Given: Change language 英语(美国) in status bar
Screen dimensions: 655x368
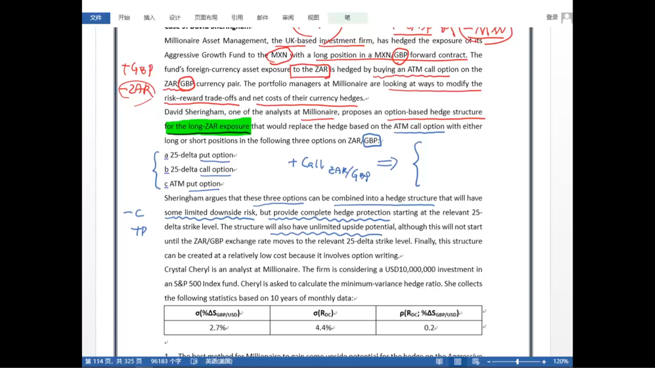Looking at the screenshot, I should coord(219,362).
